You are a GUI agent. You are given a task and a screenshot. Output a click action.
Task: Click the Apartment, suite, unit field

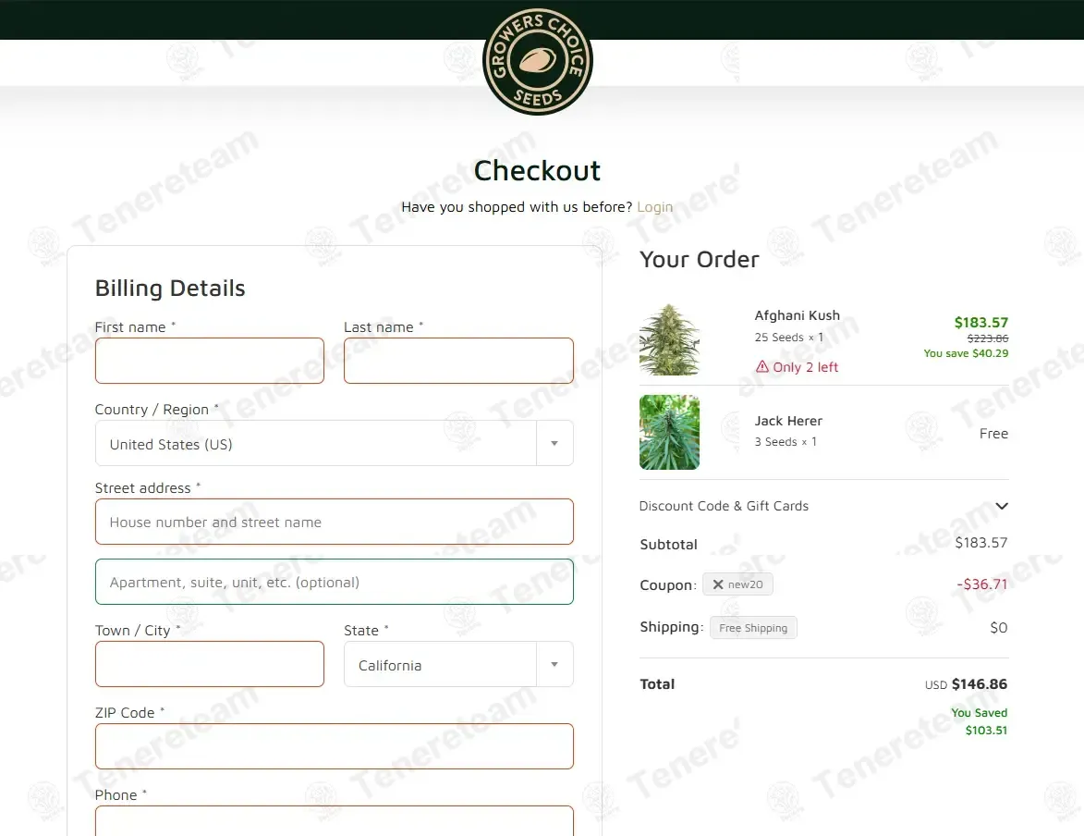tap(334, 582)
